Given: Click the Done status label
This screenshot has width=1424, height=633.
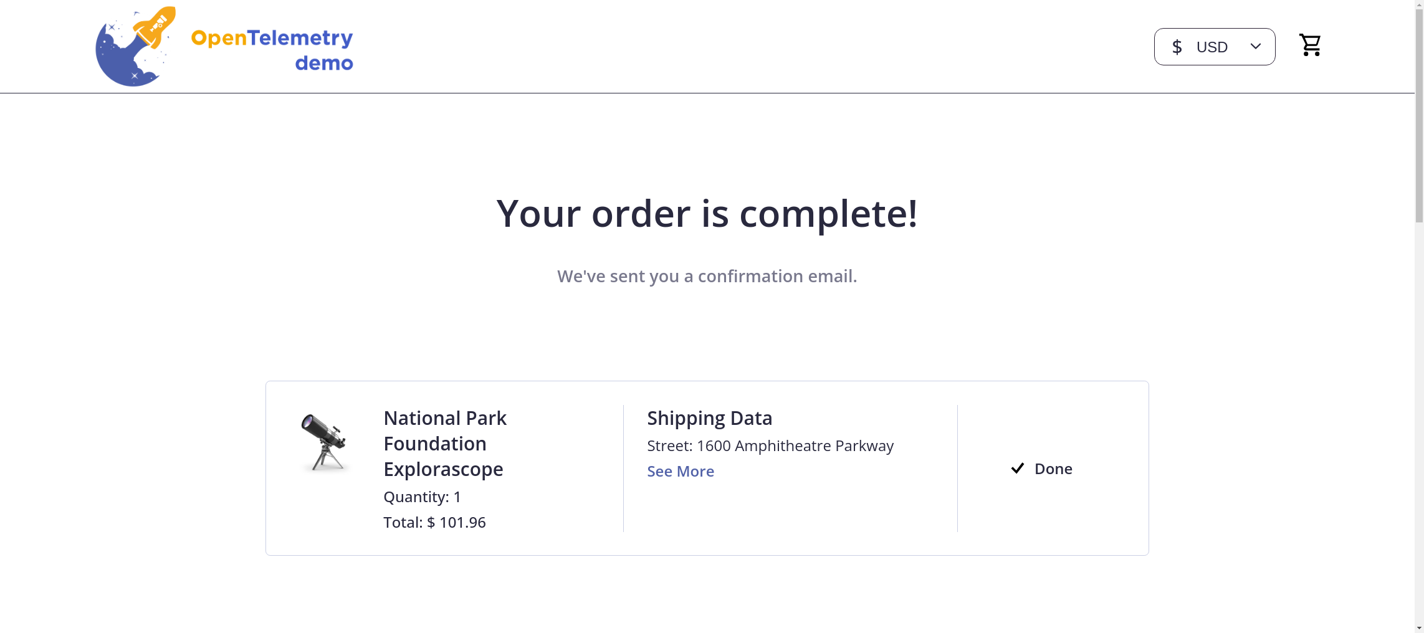Looking at the screenshot, I should pos(1053,469).
